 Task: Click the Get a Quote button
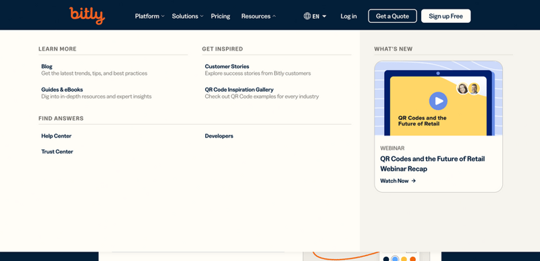pyautogui.click(x=392, y=16)
